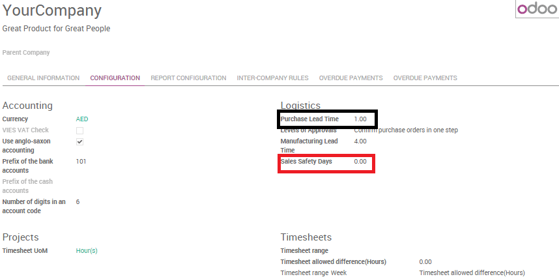559x279 pixels.
Task: Select the account code digits value 6
Action: [x=78, y=202]
